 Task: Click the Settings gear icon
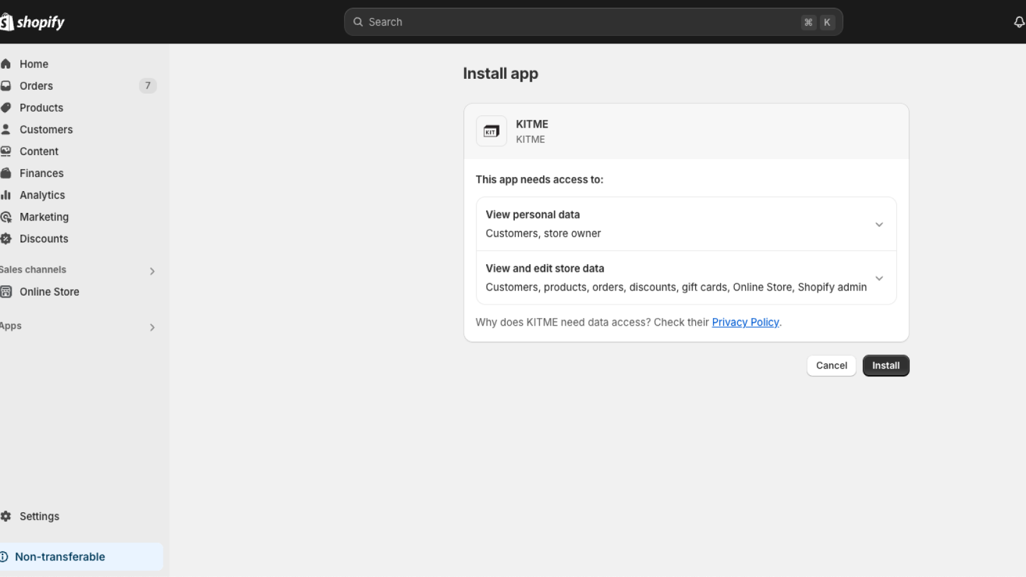(x=6, y=516)
